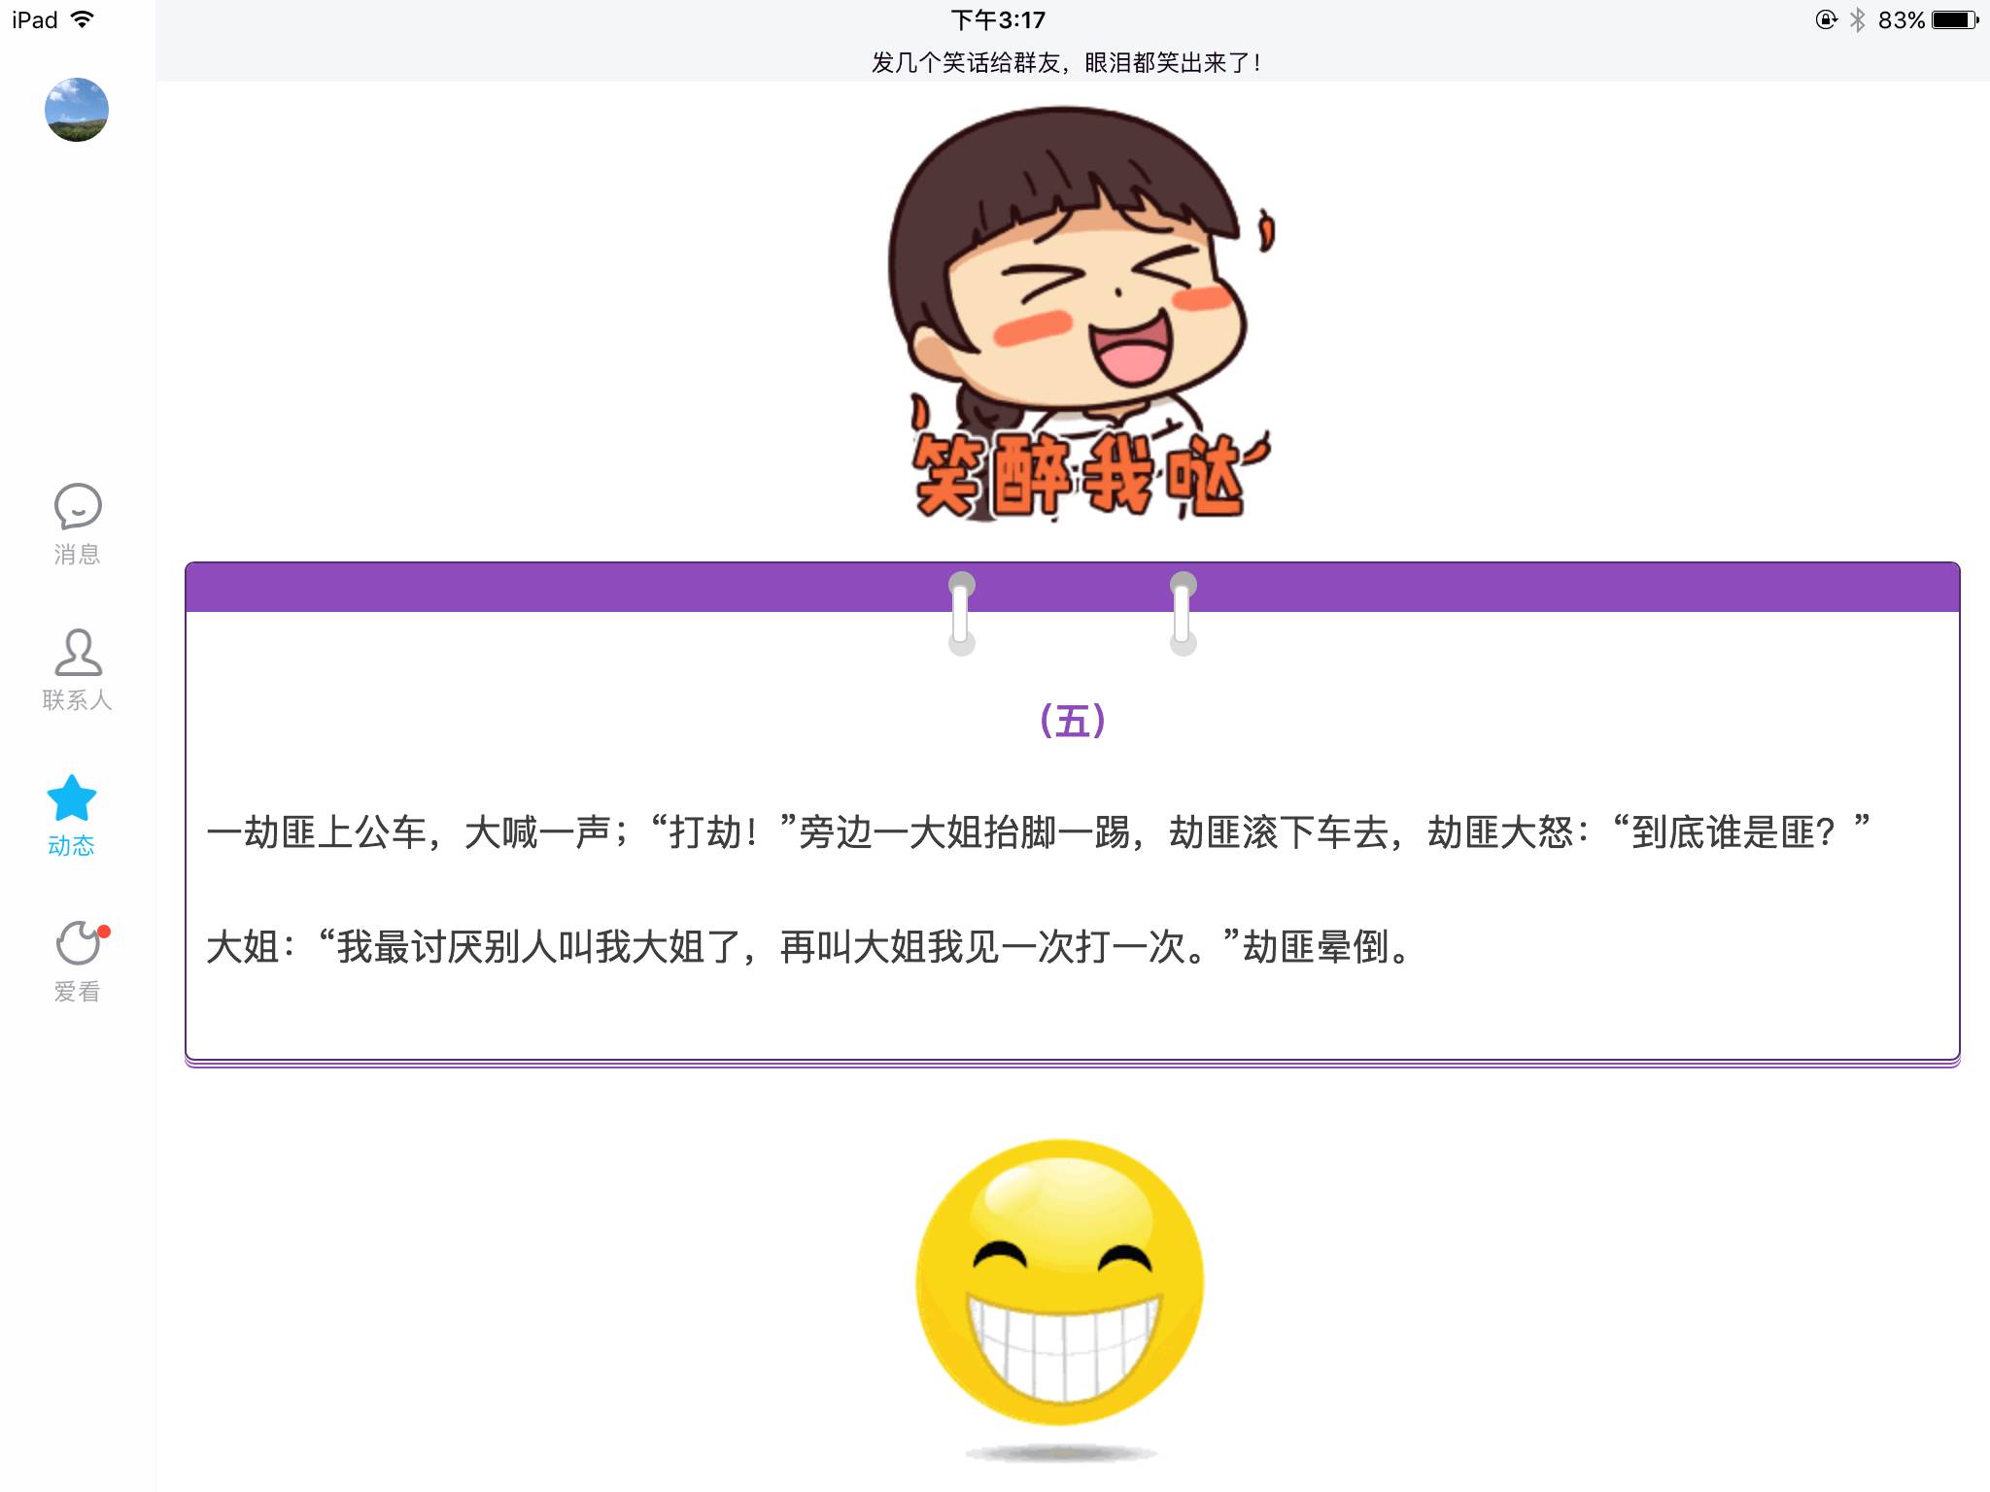Tap the 爱看 label text
The height and width of the screenshot is (1492, 1990).
tap(77, 992)
